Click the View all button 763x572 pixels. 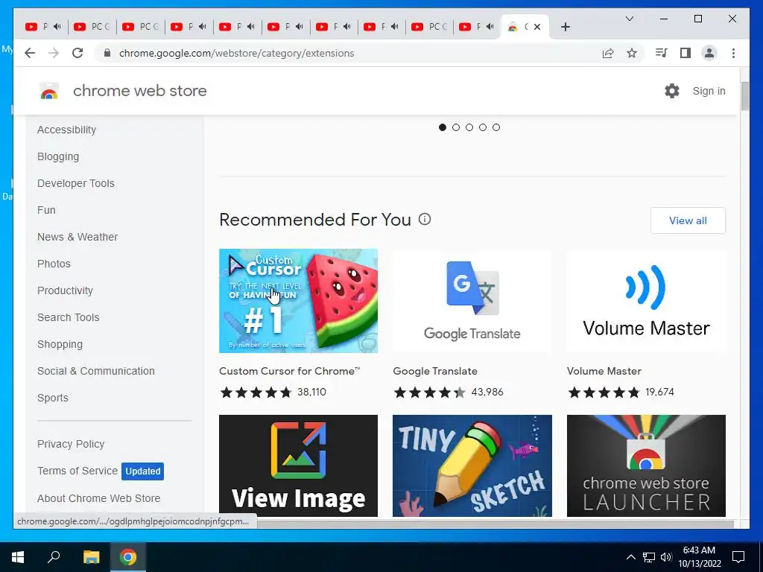pyautogui.click(x=688, y=220)
